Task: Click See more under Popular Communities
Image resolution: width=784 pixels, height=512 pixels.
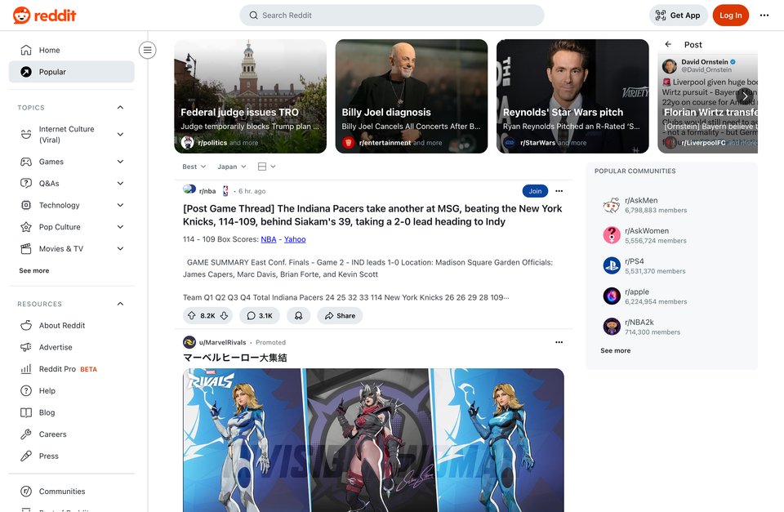Action: pyautogui.click(x=616, y=350)
